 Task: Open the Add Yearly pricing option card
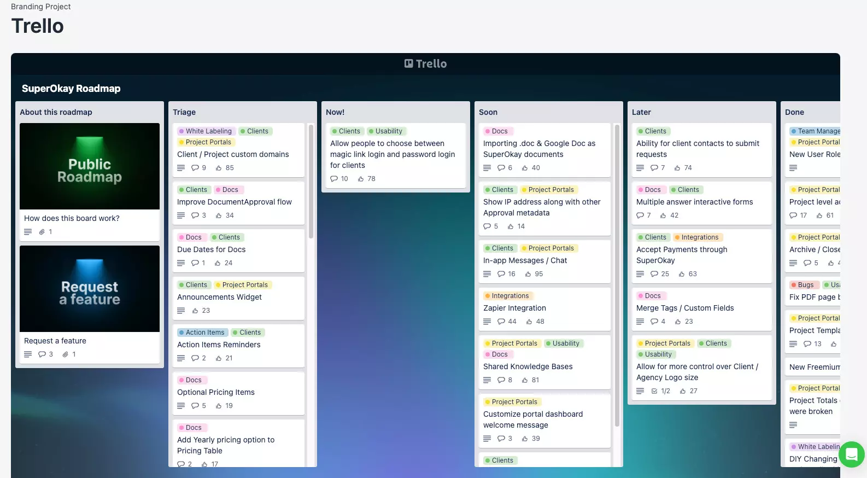238,443
